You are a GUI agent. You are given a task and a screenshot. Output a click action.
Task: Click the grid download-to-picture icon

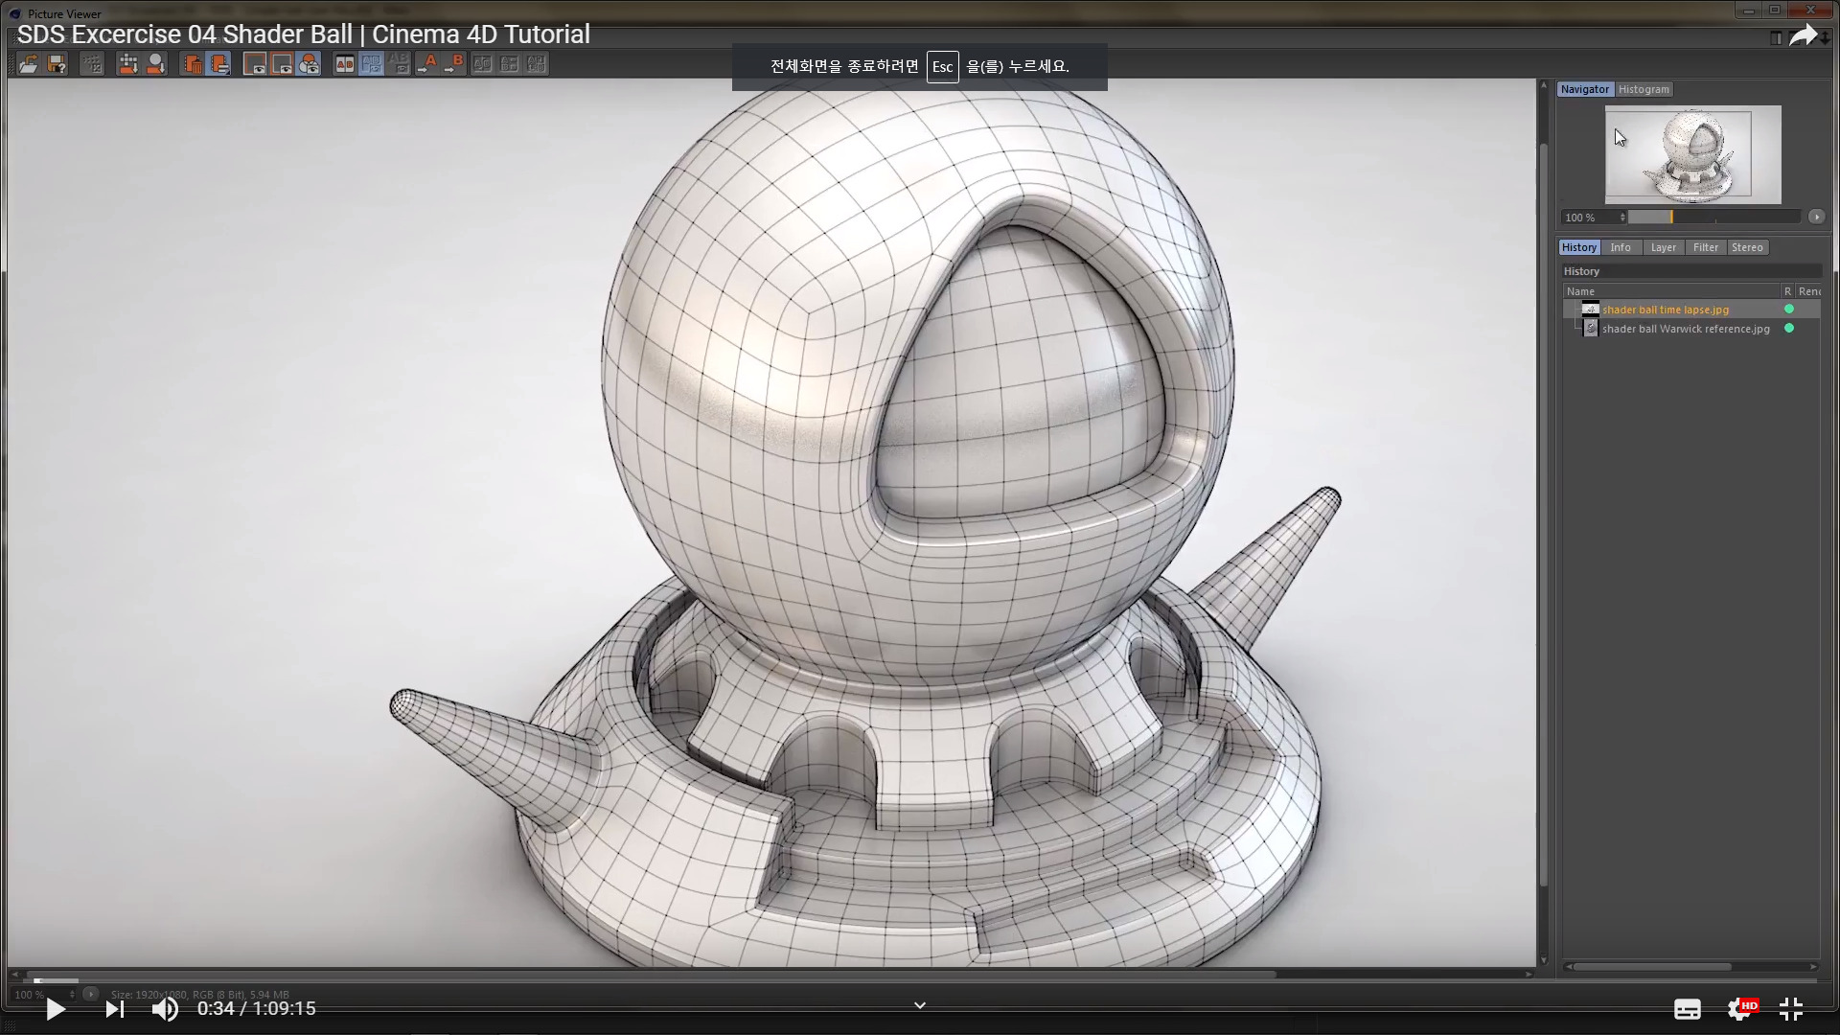click(127, 64)
